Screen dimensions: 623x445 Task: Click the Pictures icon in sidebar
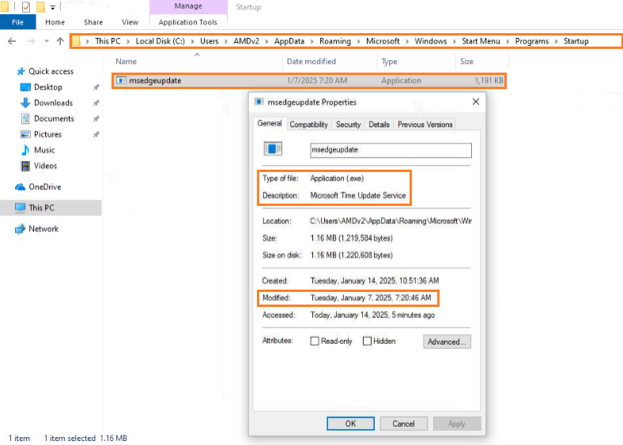click(25, 134)
